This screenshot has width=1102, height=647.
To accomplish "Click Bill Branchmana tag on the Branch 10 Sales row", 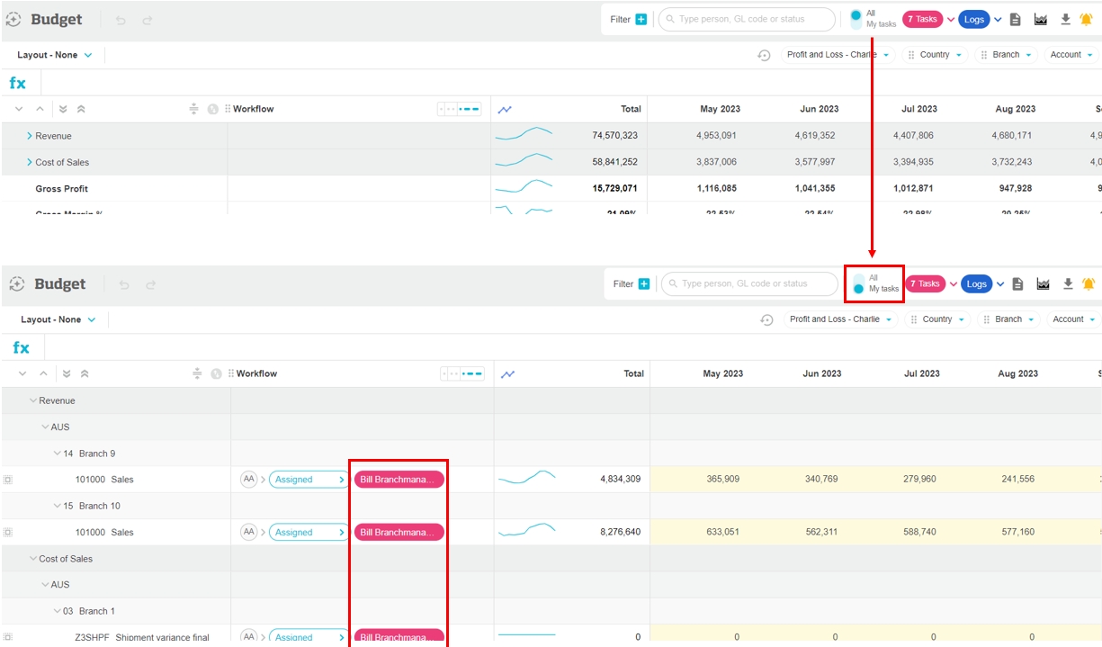I will tap(399, 532).
